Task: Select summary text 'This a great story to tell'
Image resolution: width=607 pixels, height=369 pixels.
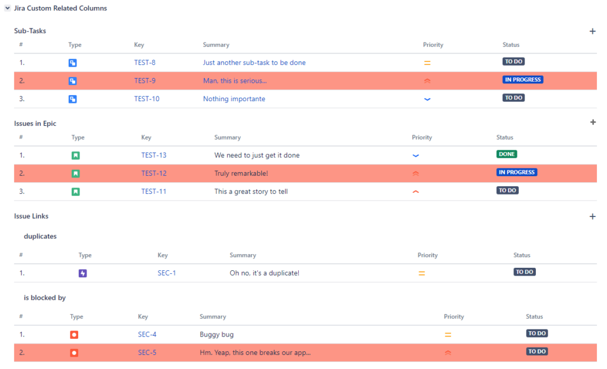Action: click(x=251, y=192)
